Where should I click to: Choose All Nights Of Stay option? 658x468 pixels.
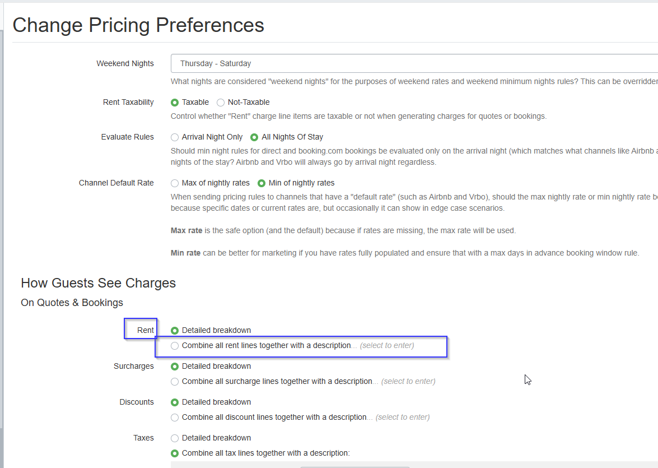[x=254, y=137]
